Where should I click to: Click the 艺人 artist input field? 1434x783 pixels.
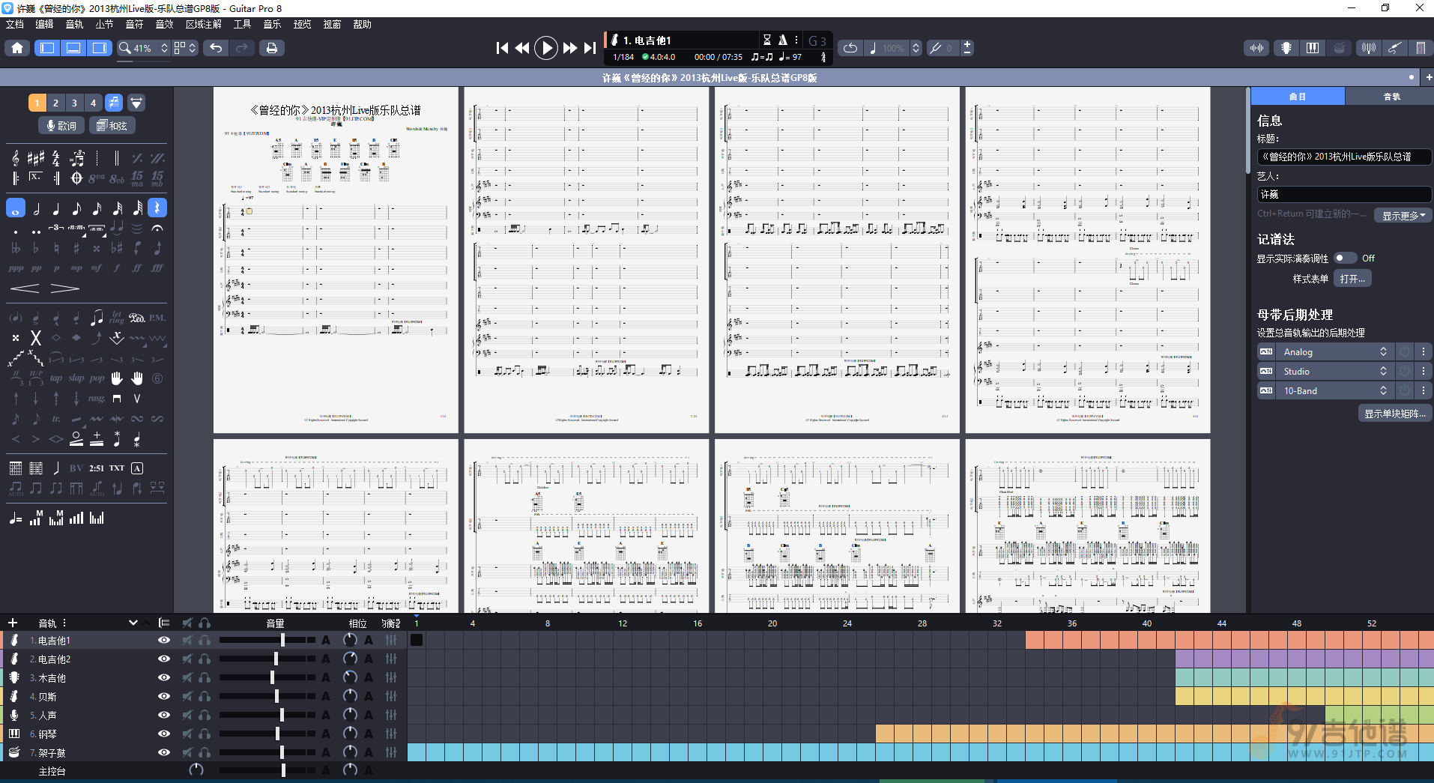(x=1344, y=194)
